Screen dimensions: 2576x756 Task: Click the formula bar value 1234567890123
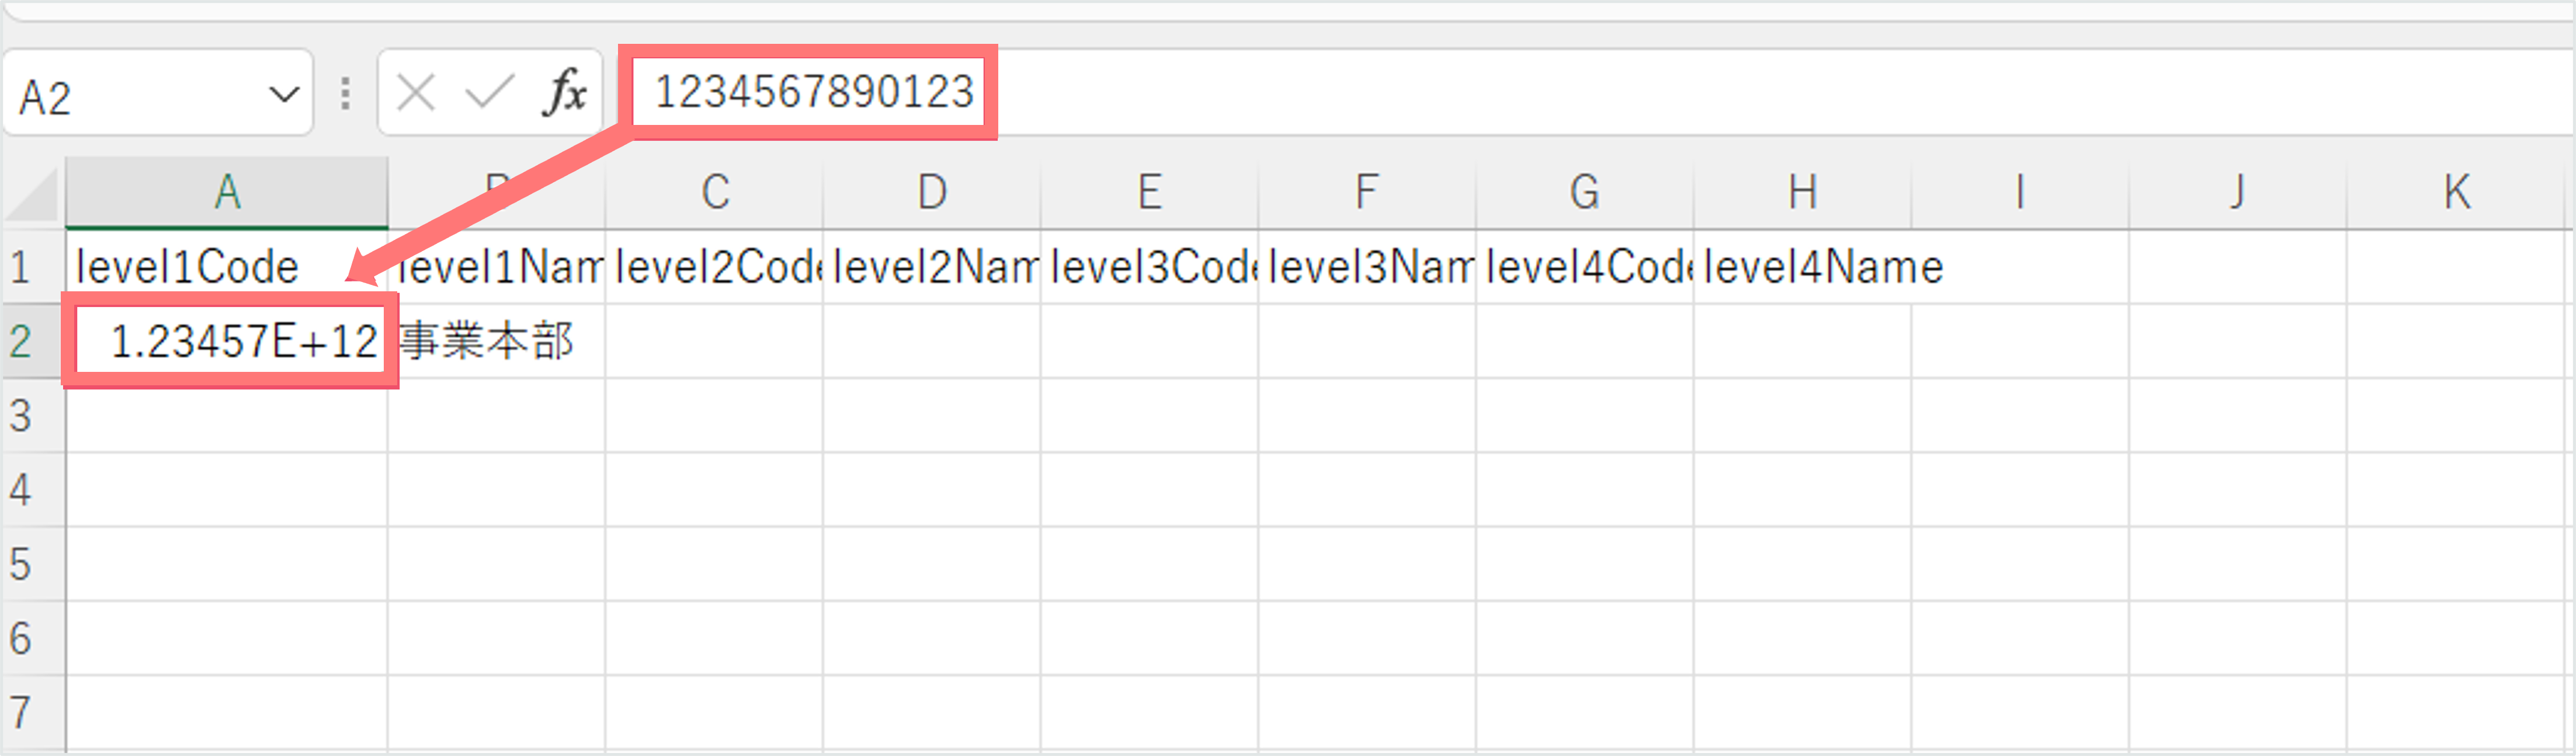(x=814, y=92)
